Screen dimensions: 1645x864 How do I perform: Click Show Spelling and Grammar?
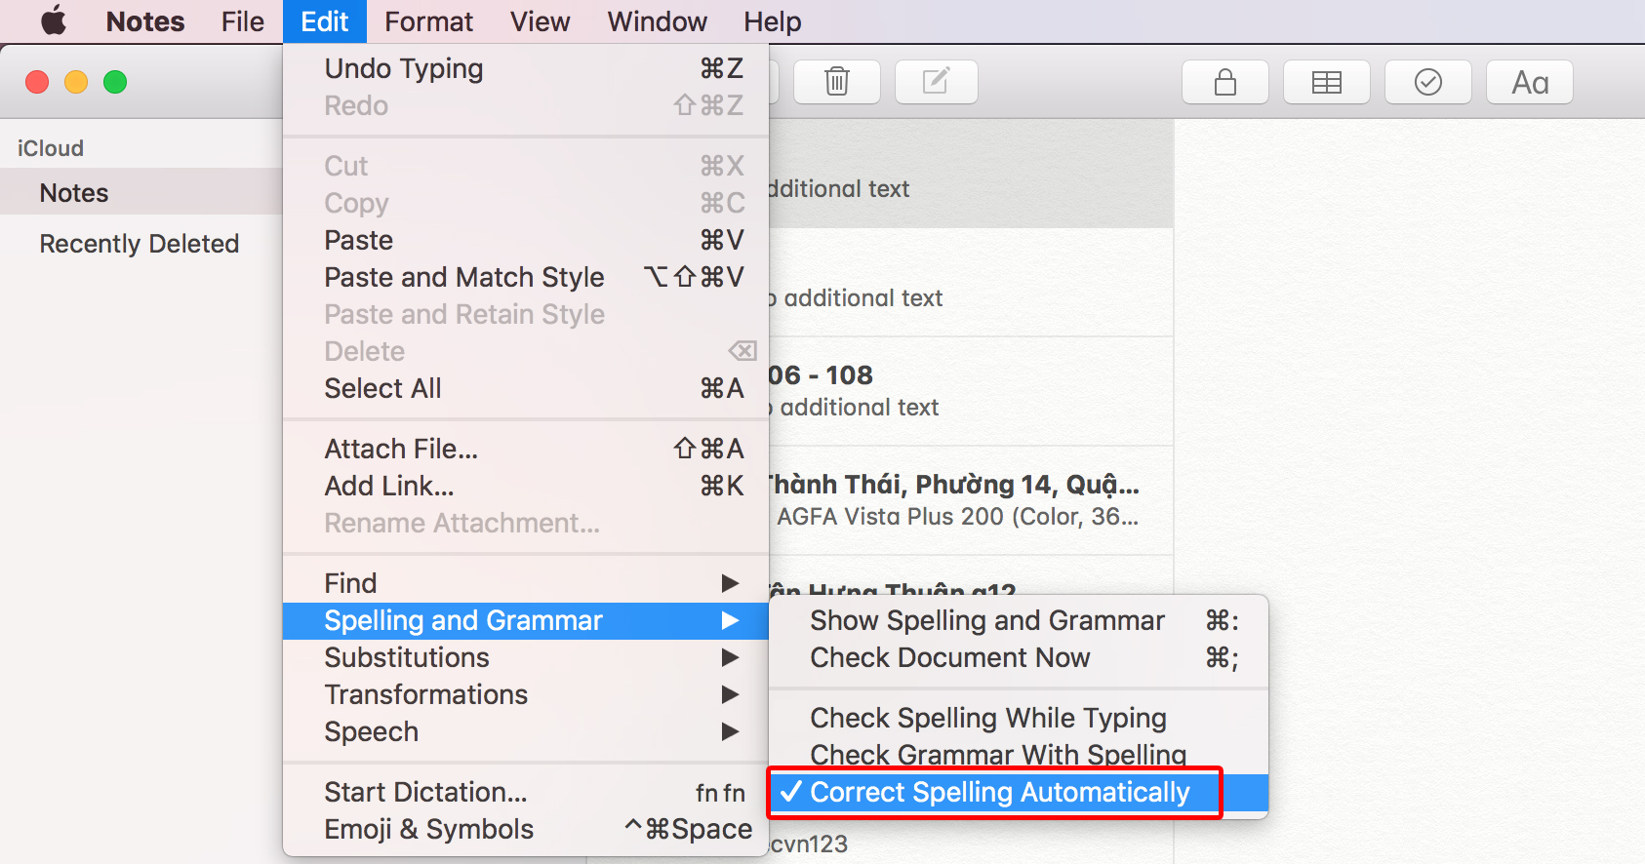986,620
